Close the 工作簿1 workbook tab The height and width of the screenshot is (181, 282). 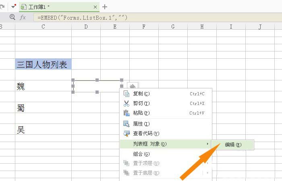coord(95,7)
